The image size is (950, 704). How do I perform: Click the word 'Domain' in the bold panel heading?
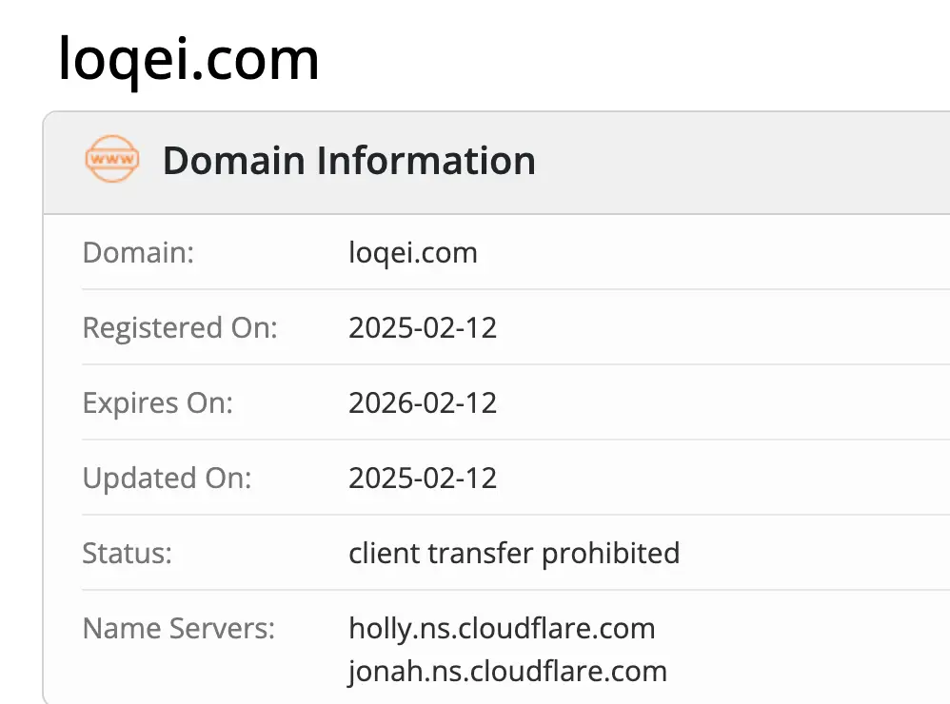click(234, 160)
